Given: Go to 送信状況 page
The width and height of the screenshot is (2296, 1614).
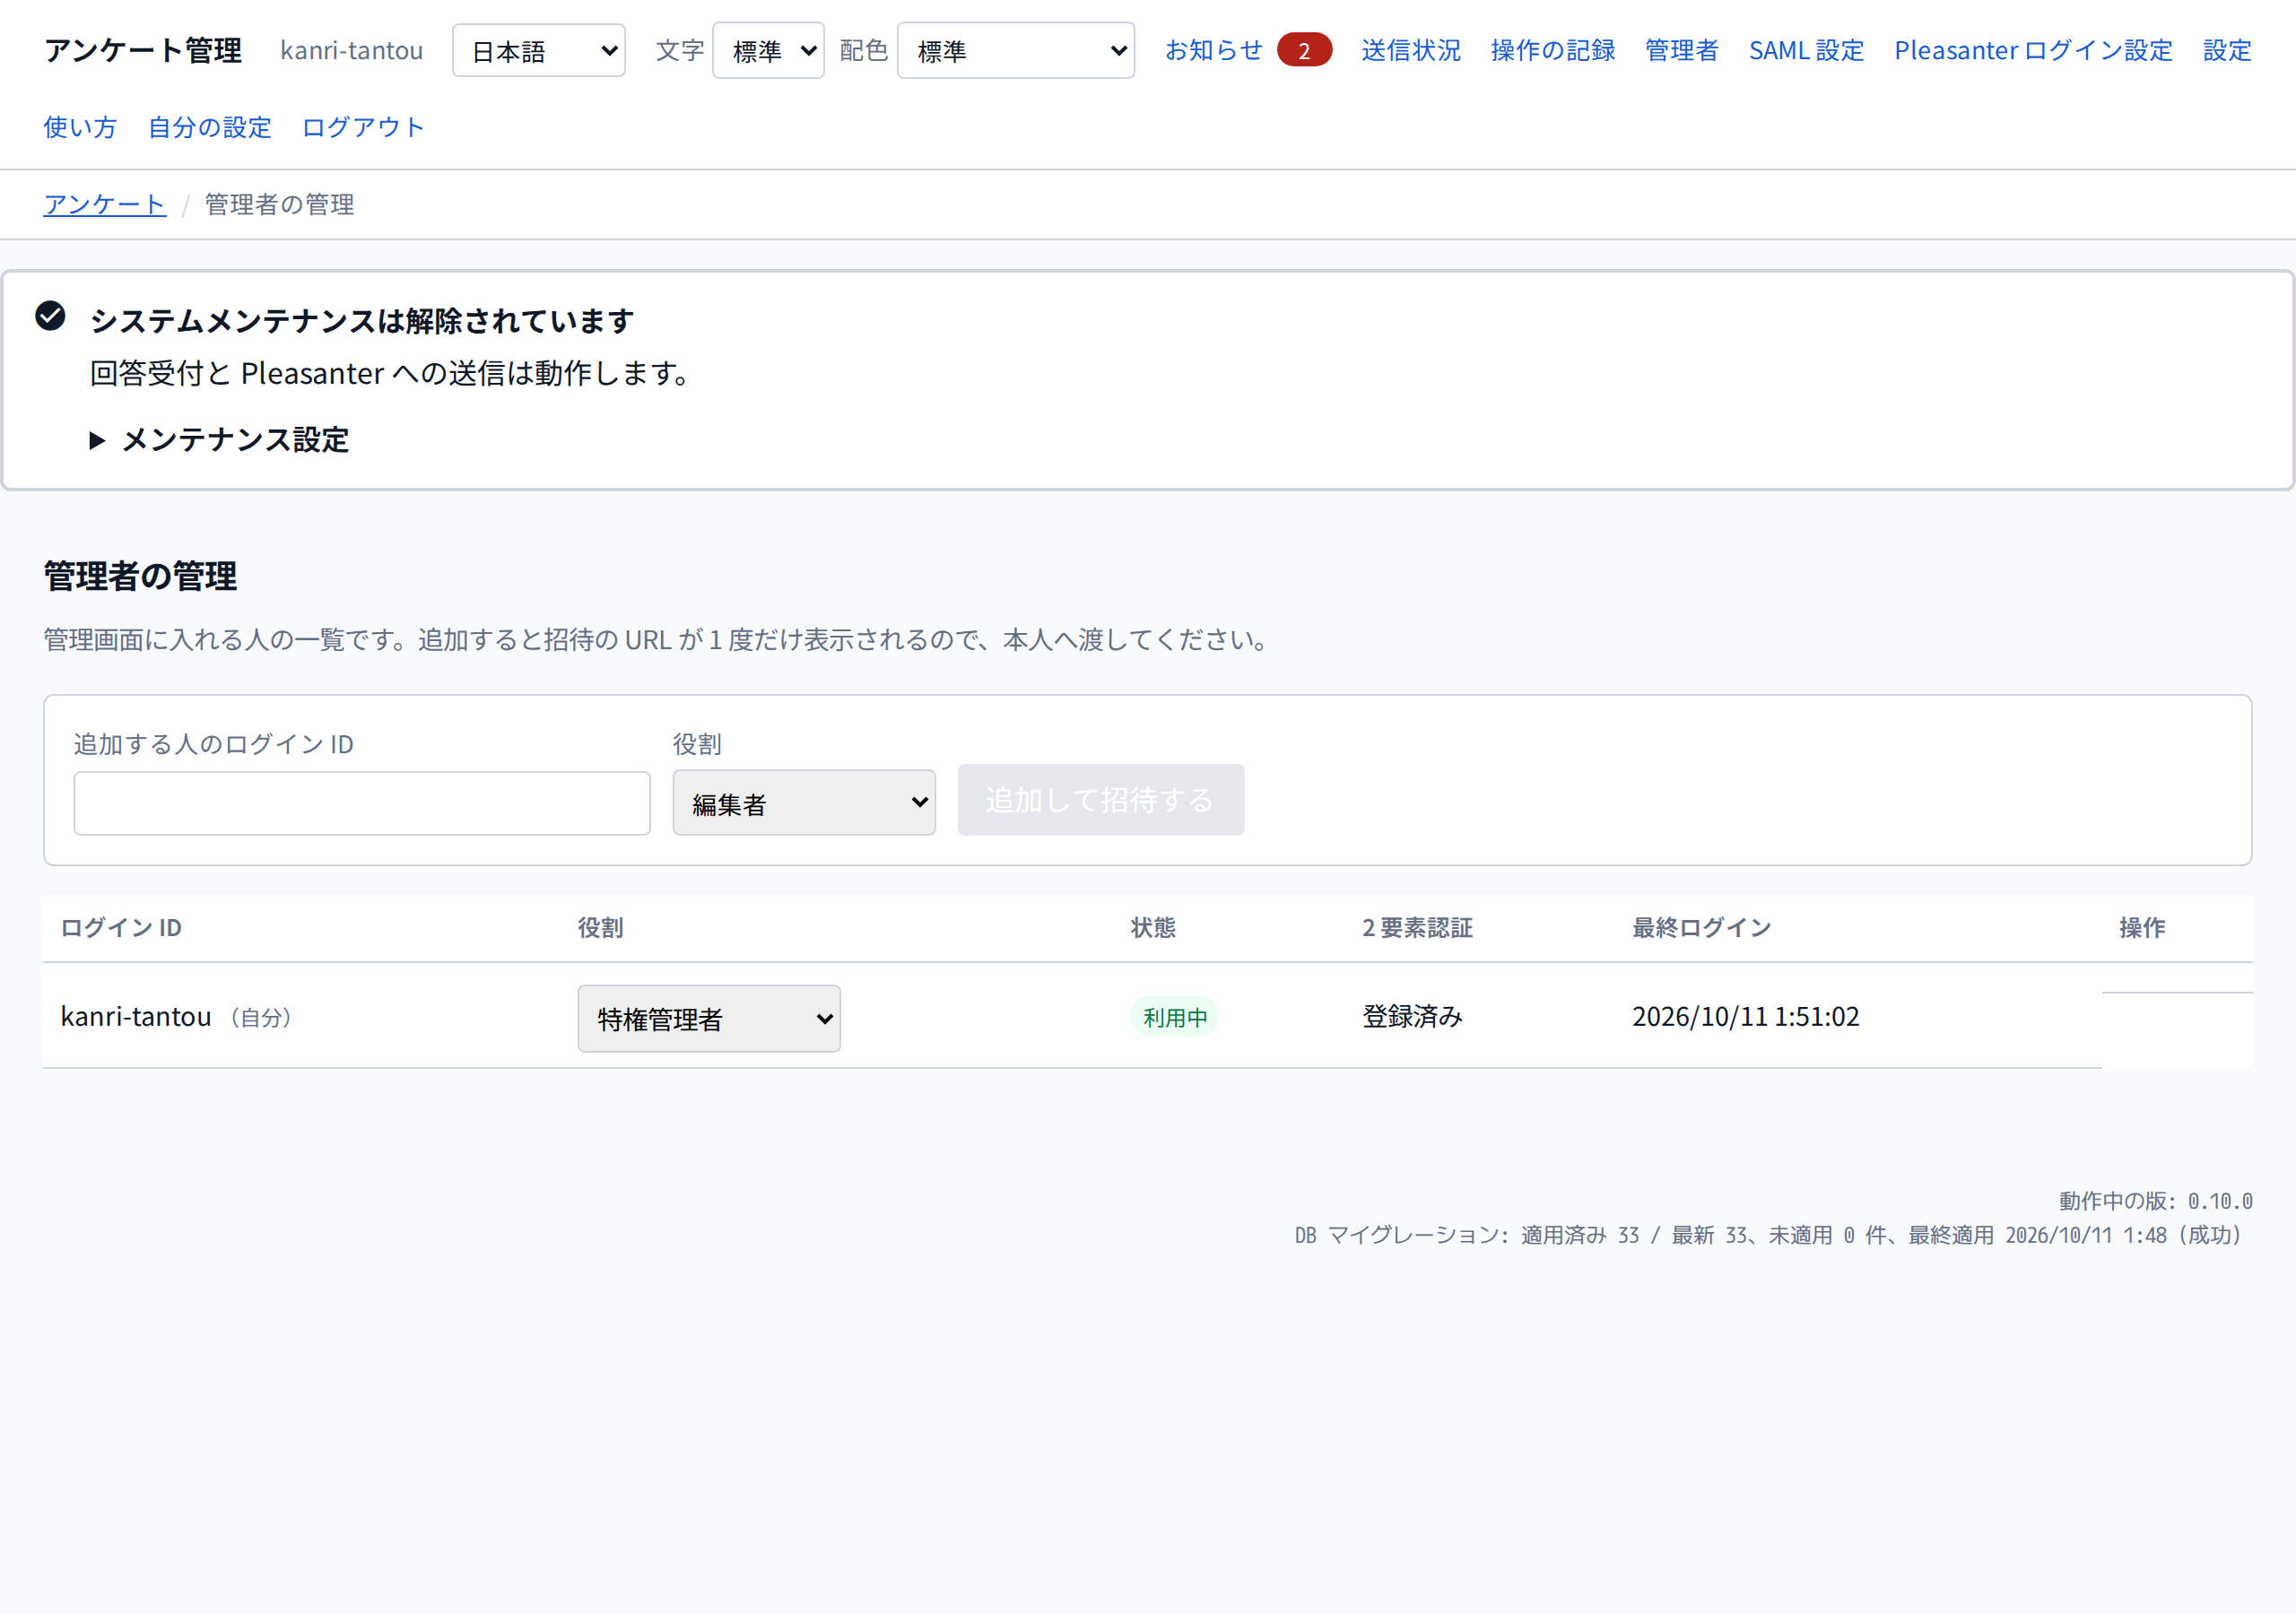Looking at the screenshot, I should (1411, 50).
